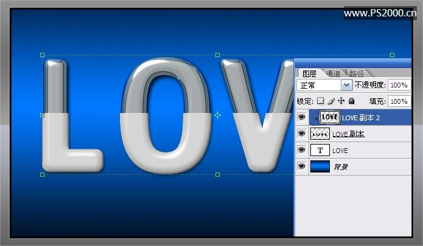Hide the LOVE 副本 2 layer

point(302,117)
